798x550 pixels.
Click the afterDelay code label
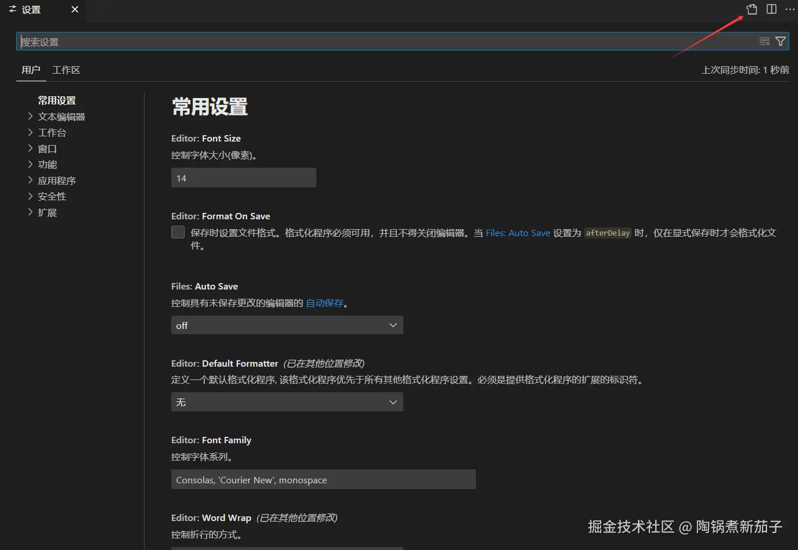608,233
